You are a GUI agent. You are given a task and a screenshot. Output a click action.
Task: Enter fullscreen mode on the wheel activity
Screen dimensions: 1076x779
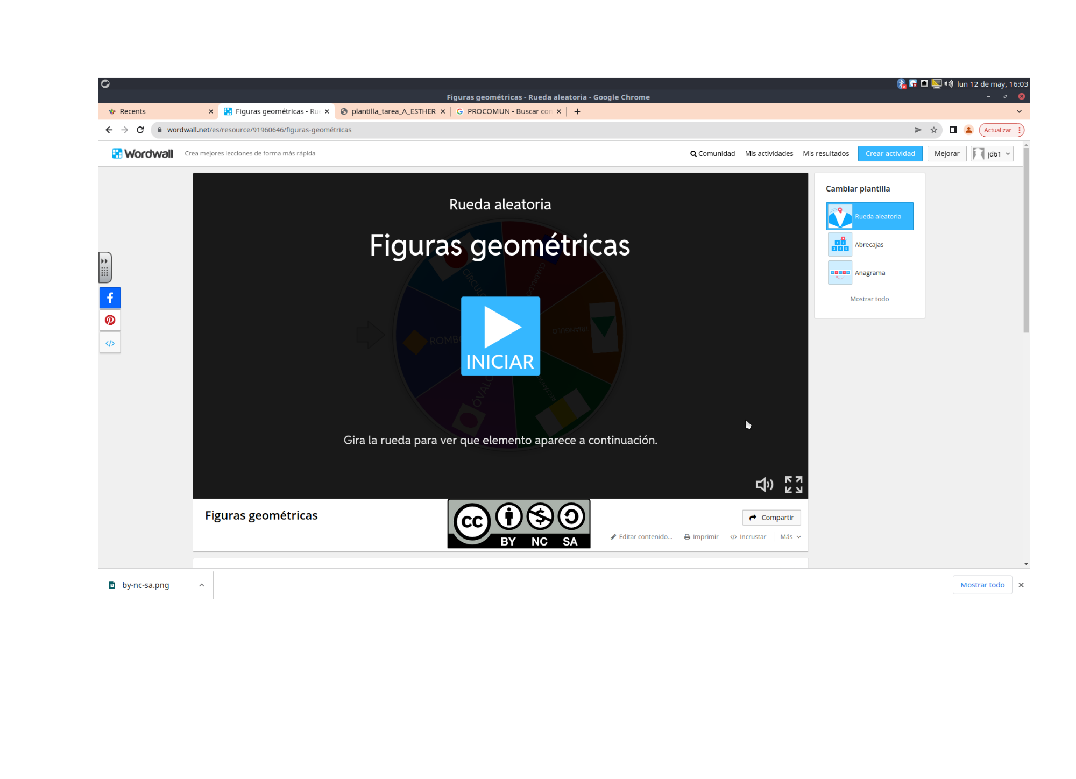pyautogui.click(x=794, y=484)
